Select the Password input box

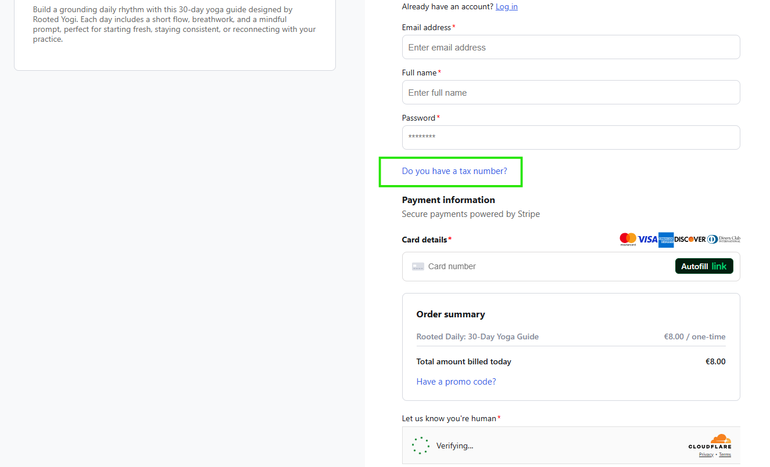click(x=571, y=137)
